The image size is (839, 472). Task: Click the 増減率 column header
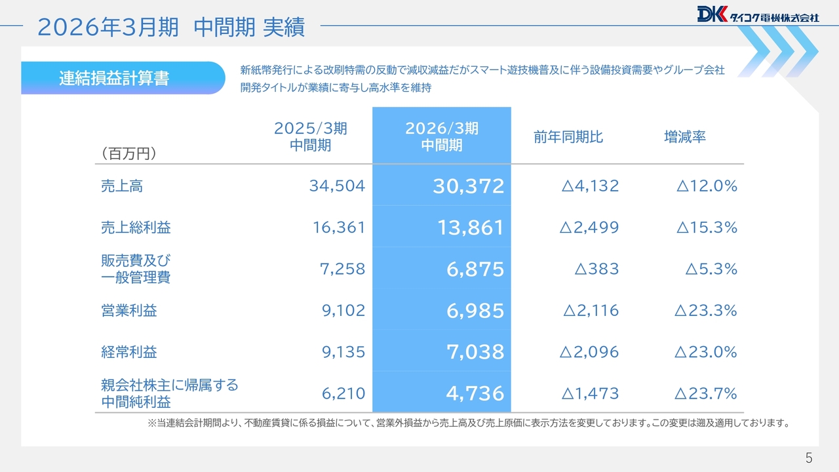684,137
